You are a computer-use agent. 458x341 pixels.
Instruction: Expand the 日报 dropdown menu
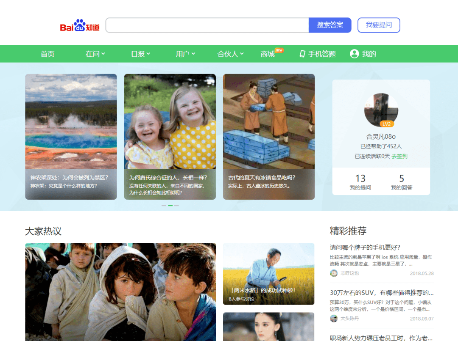coord(140,54)
